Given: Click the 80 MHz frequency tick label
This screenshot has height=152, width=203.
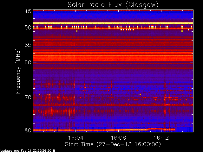Looking at the screenshot, I should tap(28, 130).
